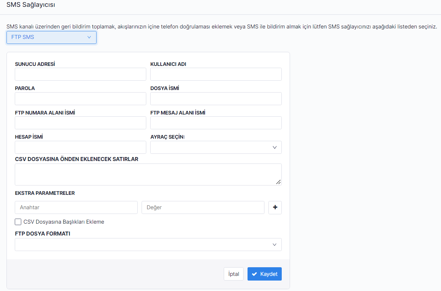Click into the Kullanıcı Adı field
Viewport: 441px width, 291px height.
click(x=216, y=74)
